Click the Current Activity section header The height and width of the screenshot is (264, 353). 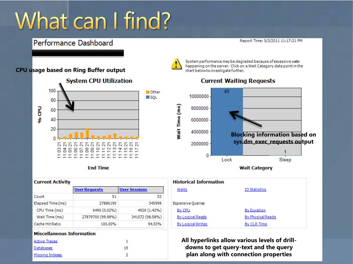[52, 182]
